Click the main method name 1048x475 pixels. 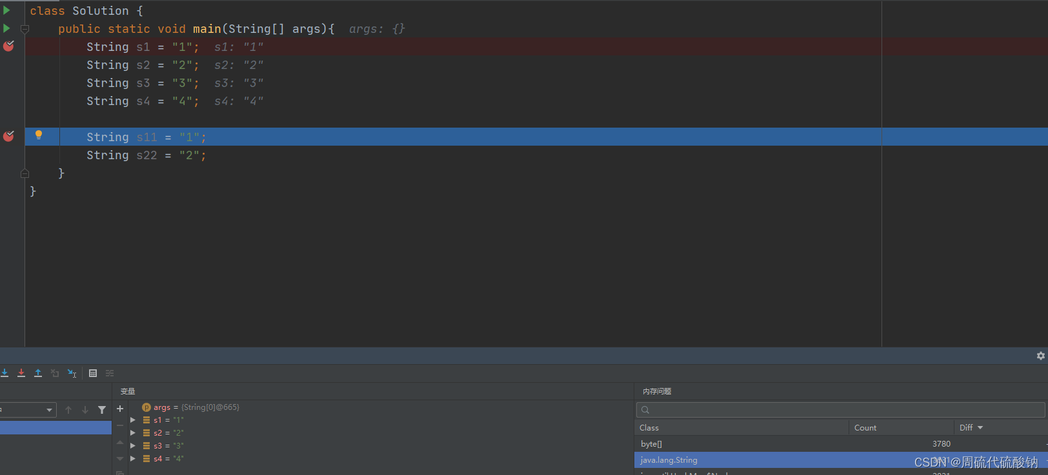(x=207, y=29)
